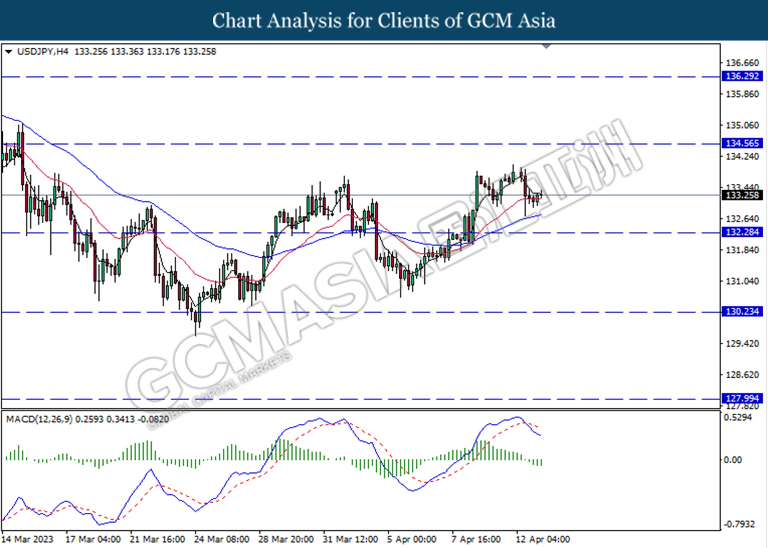Click the 134.240 price scale value
Image resolution: width=768 pixels, height=548 pixels.
[x=742, y=157]
